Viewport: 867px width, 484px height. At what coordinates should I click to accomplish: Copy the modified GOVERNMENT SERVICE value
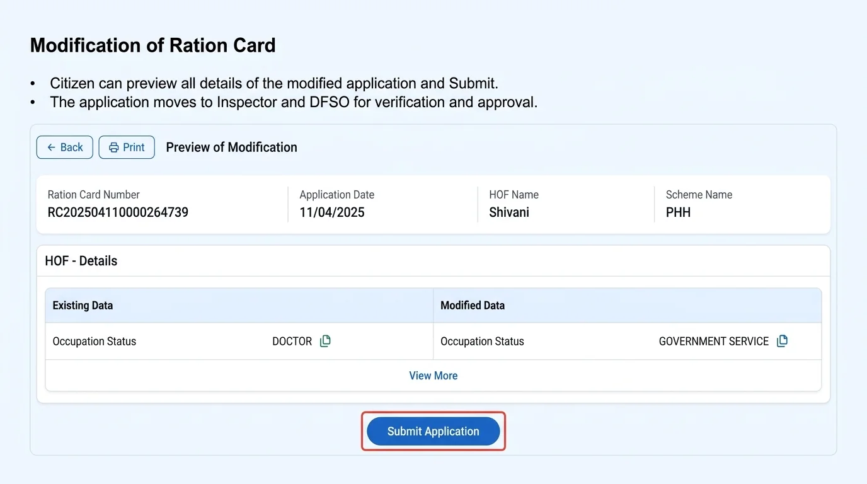click(782, 341)
